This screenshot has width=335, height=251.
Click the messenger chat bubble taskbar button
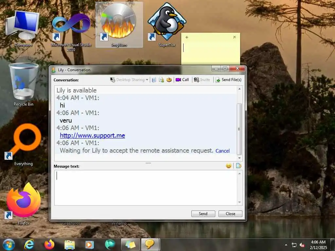click(x=150, y=244)
